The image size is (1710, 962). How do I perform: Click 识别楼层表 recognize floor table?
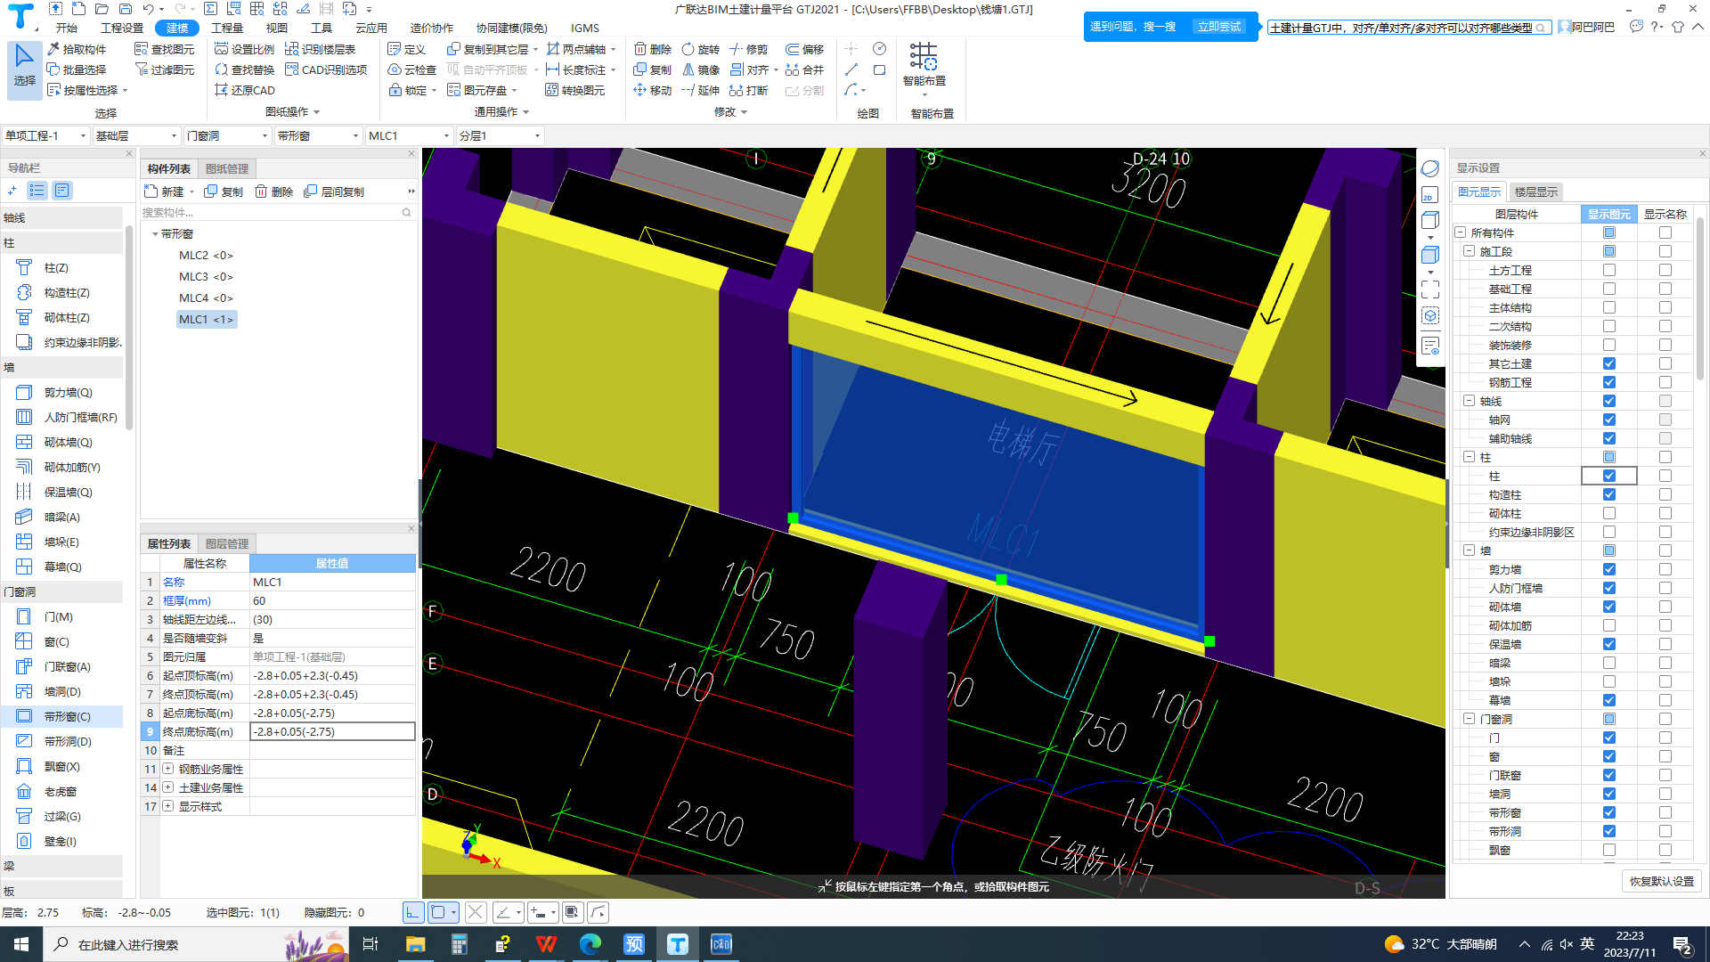pos(321,49)
